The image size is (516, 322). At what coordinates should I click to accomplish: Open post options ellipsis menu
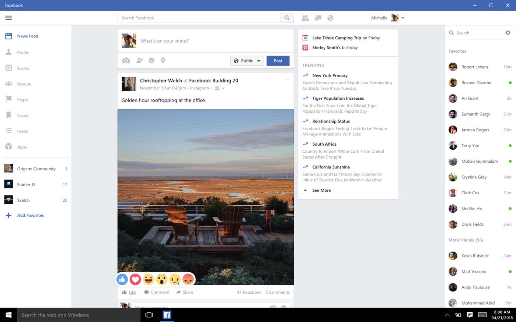point(286,80)
